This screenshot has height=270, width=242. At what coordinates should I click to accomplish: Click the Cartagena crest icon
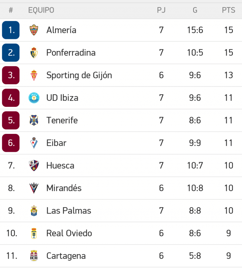[x=34, y=256]
